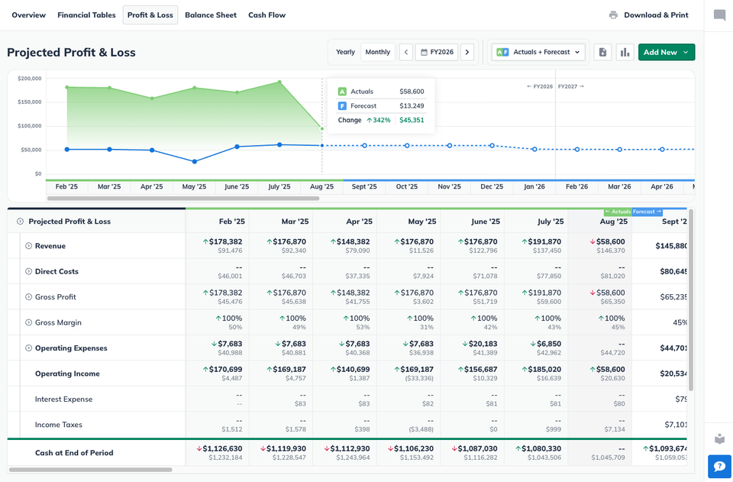Click the table's bottom horizontal scrollbar
This screenshot has height=482, width=733.
click(x=91, y=469)
